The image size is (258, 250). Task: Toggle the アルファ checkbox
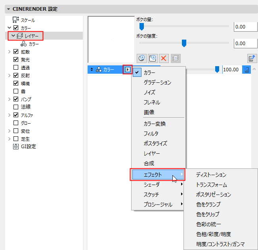coord(16,115)
